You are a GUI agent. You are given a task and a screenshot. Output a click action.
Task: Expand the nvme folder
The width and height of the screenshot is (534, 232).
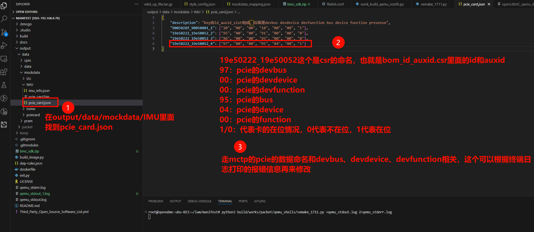tap(31, 109)
